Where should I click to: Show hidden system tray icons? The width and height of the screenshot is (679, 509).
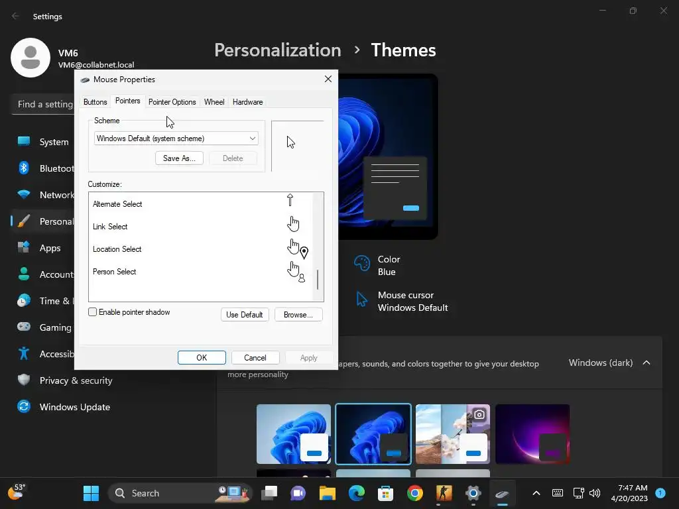[536, 493]
